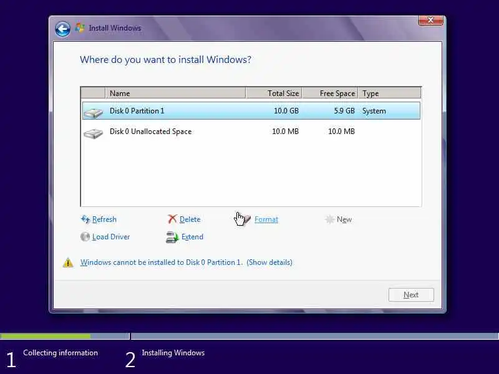Refresh the list of drives
499x374 pixels.
(x=104, y=219)
